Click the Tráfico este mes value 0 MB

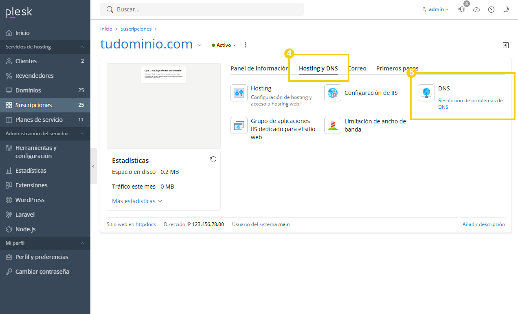(167, 187)
